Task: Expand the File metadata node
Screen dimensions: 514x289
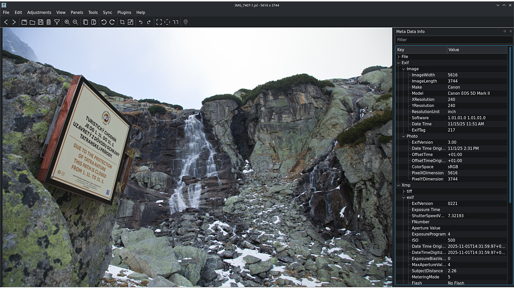Action: [398, 57]
